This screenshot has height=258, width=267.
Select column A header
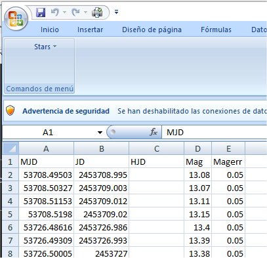[46, 149]
